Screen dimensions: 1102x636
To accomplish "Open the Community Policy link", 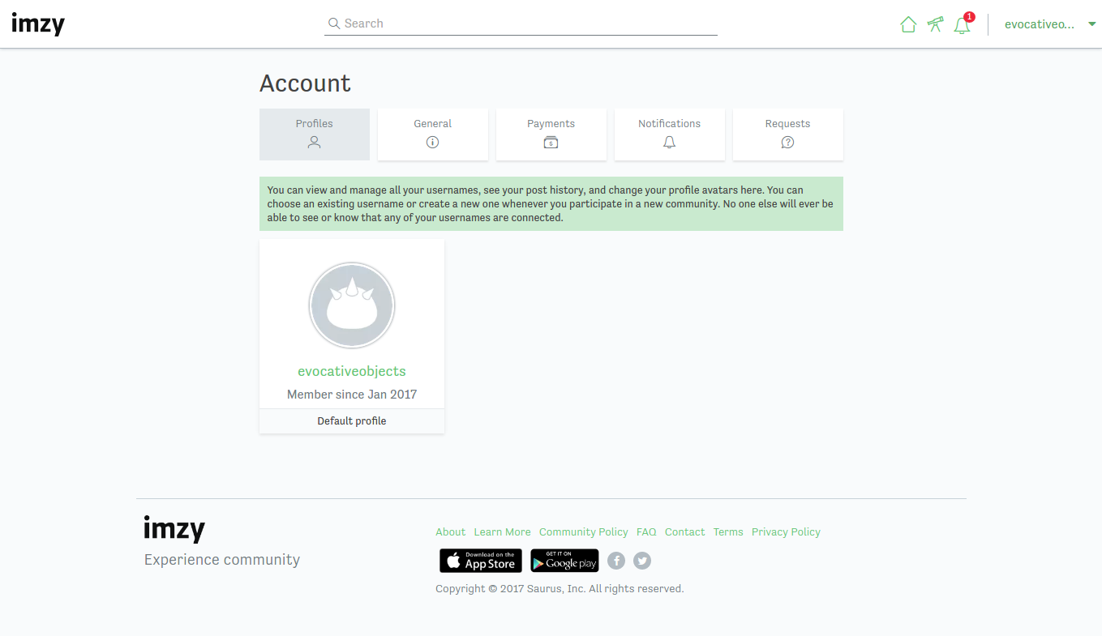I will [x=584, y=532].
